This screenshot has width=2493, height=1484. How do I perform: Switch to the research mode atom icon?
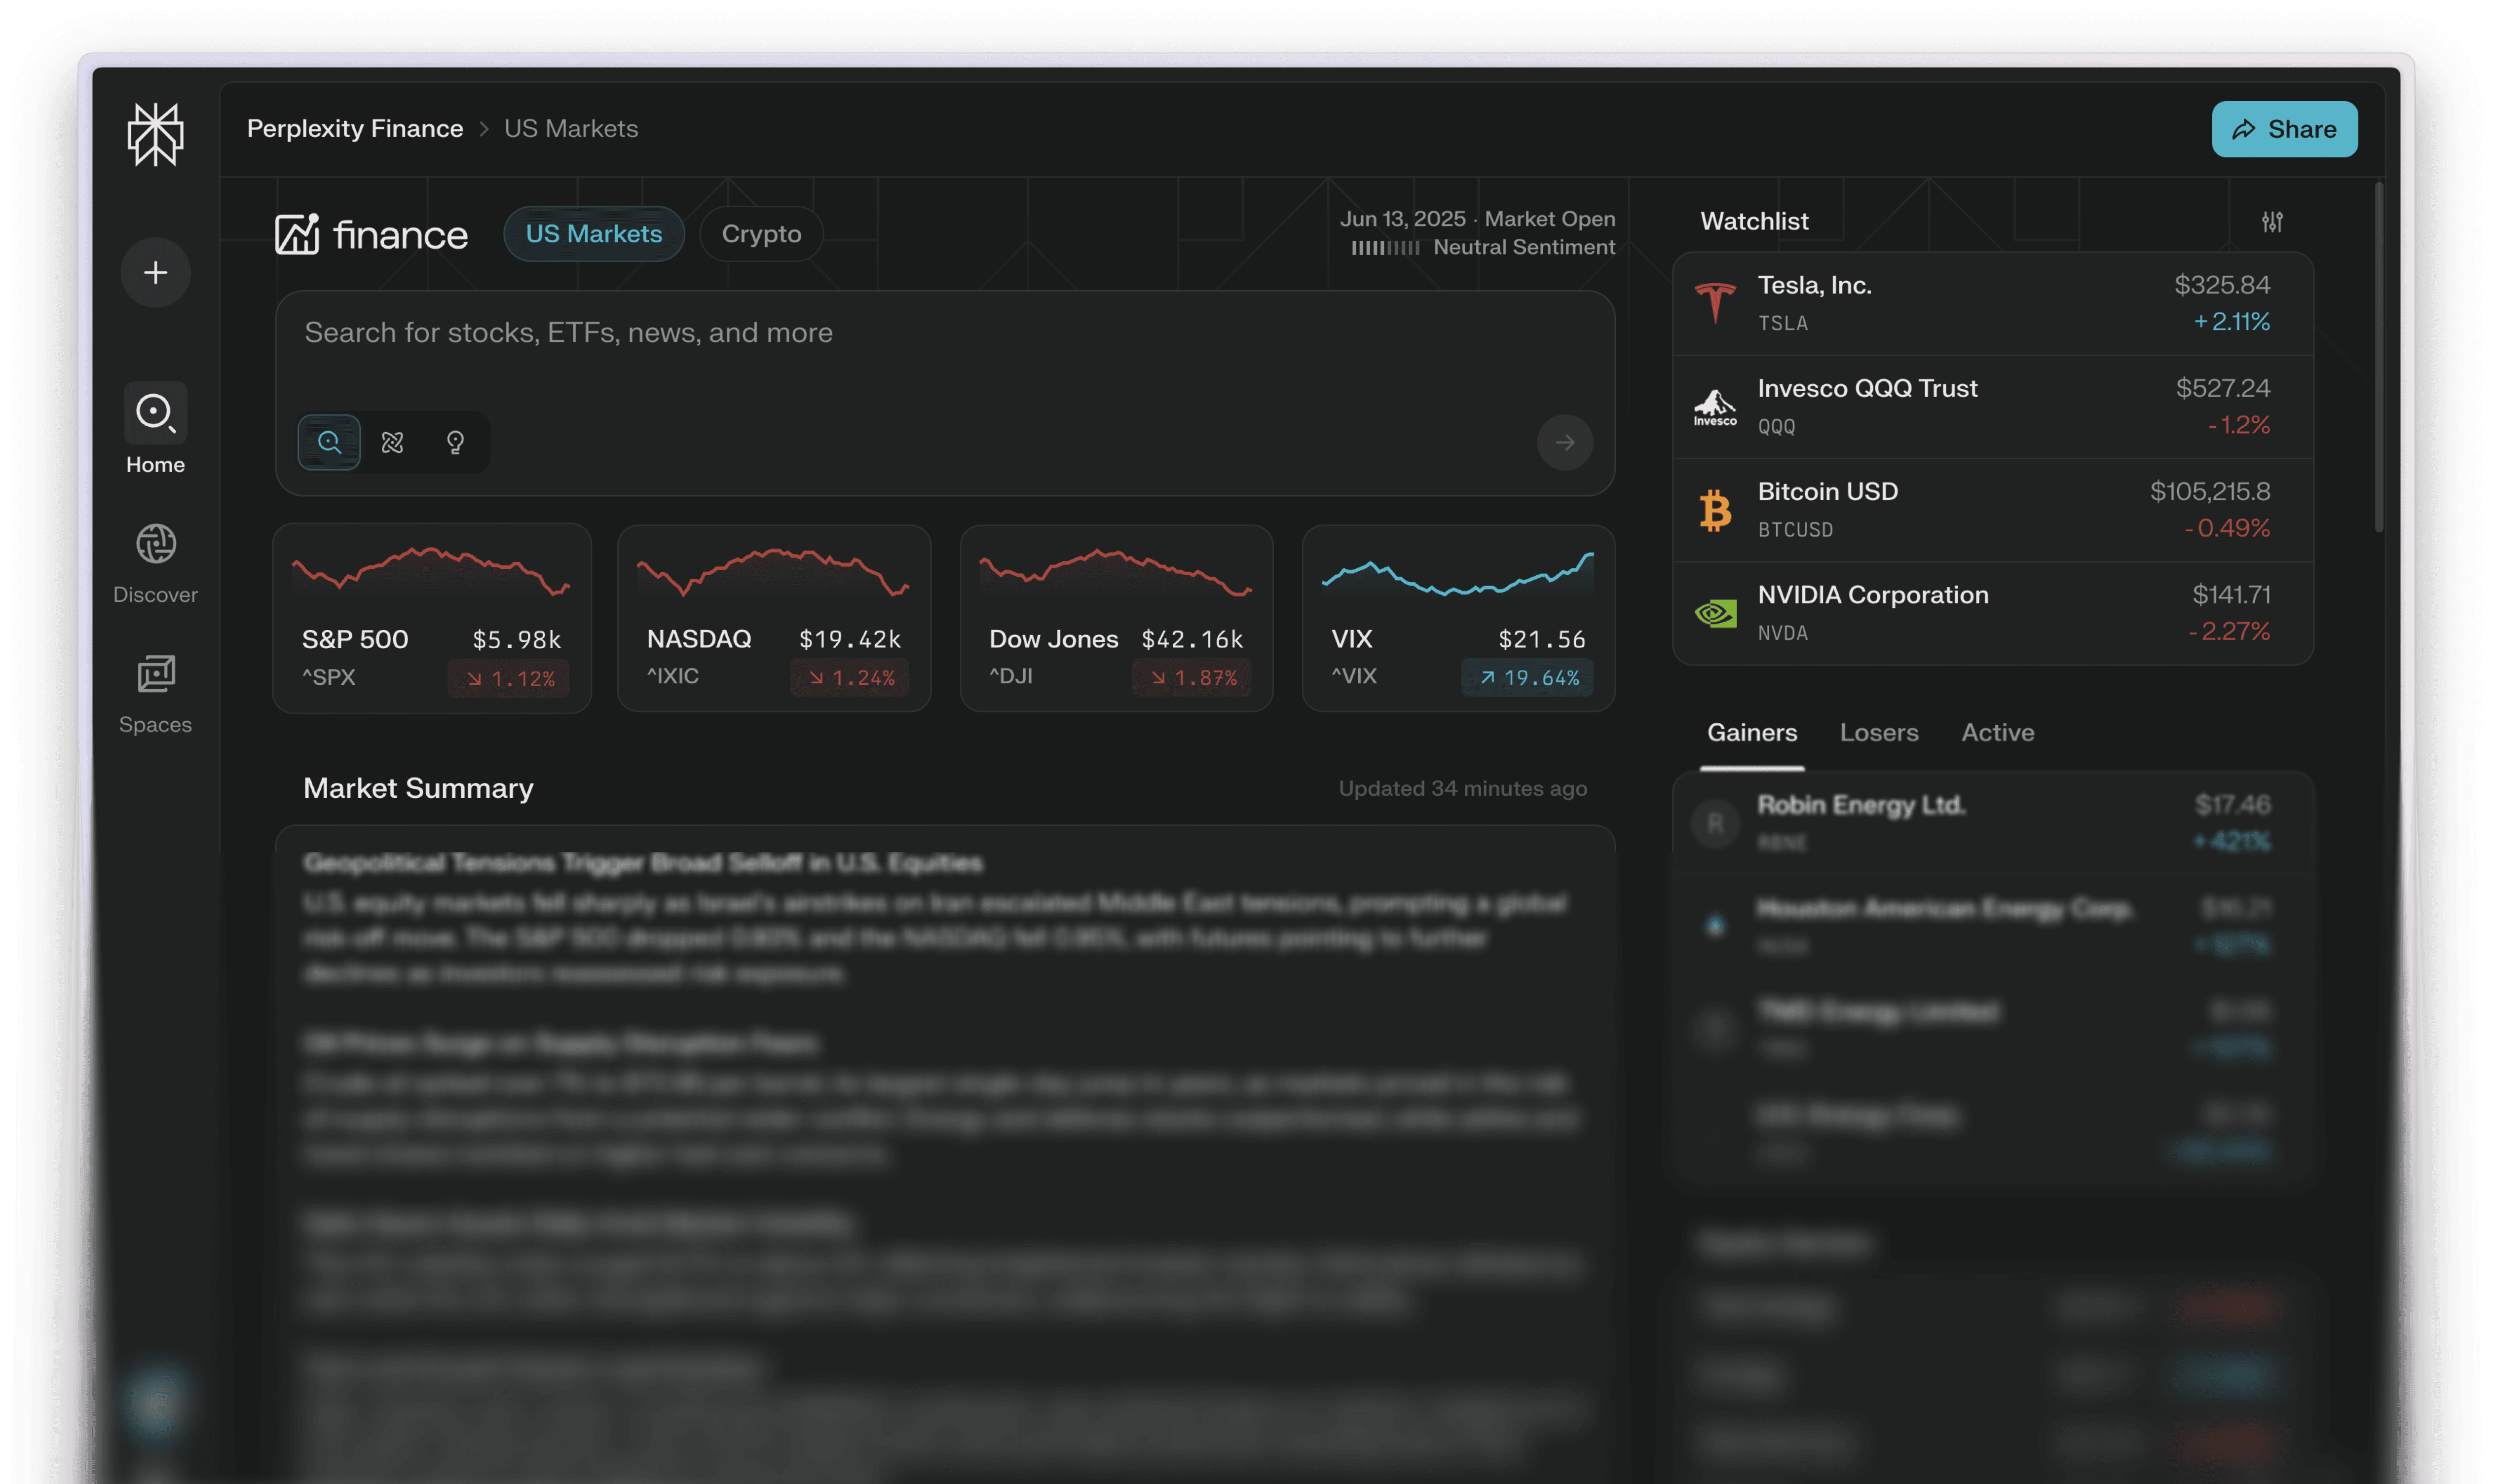(x=392, y=442)
